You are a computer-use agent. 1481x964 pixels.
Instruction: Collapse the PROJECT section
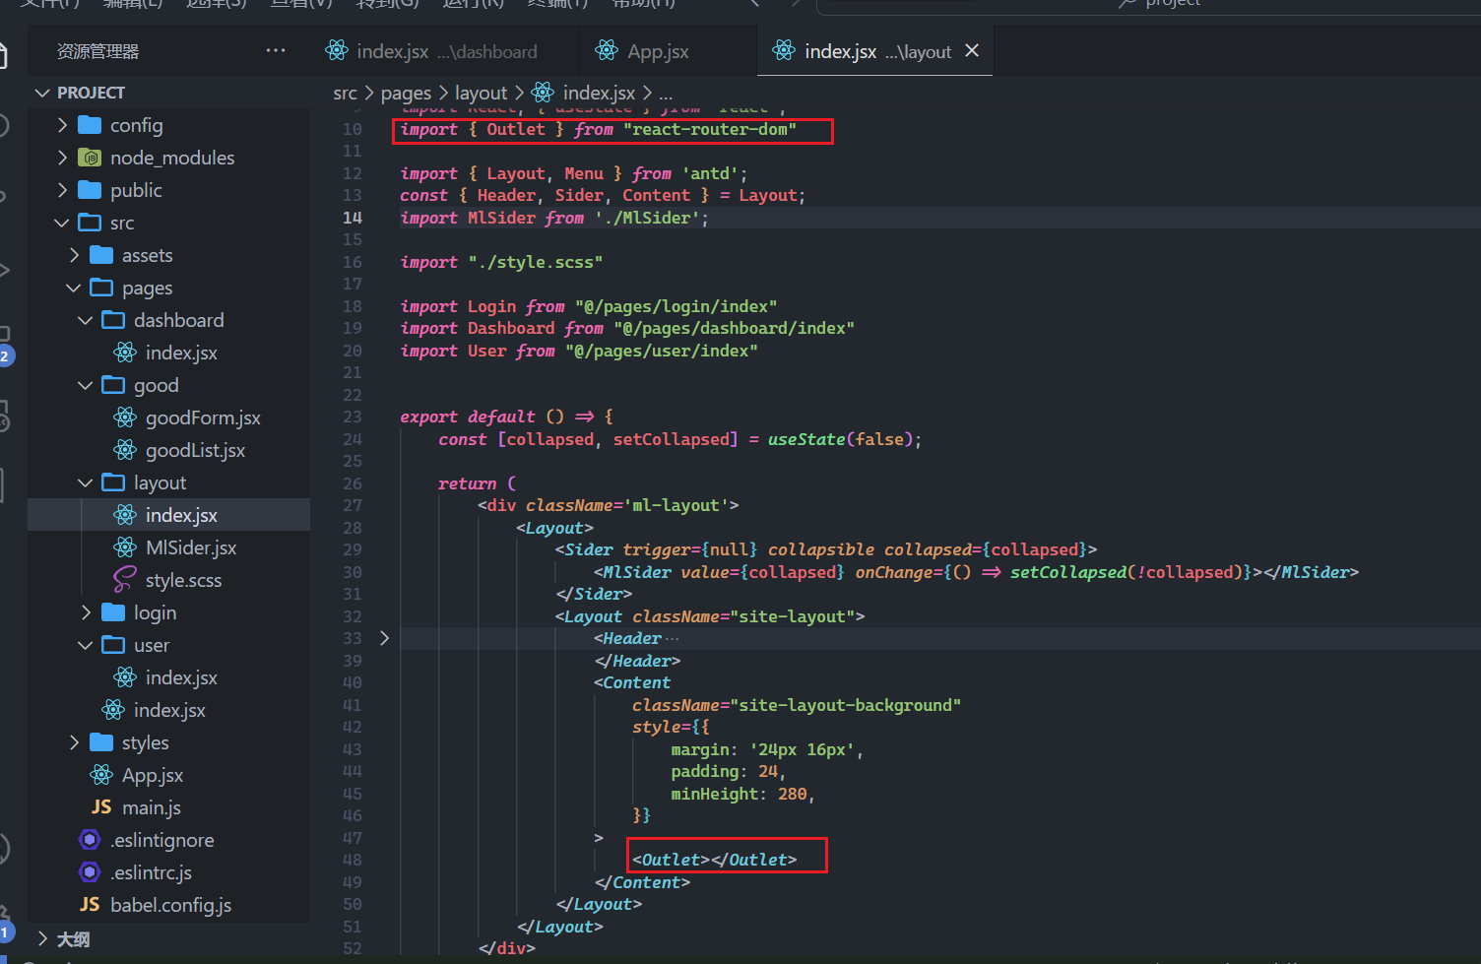click(x=42, y=93)
